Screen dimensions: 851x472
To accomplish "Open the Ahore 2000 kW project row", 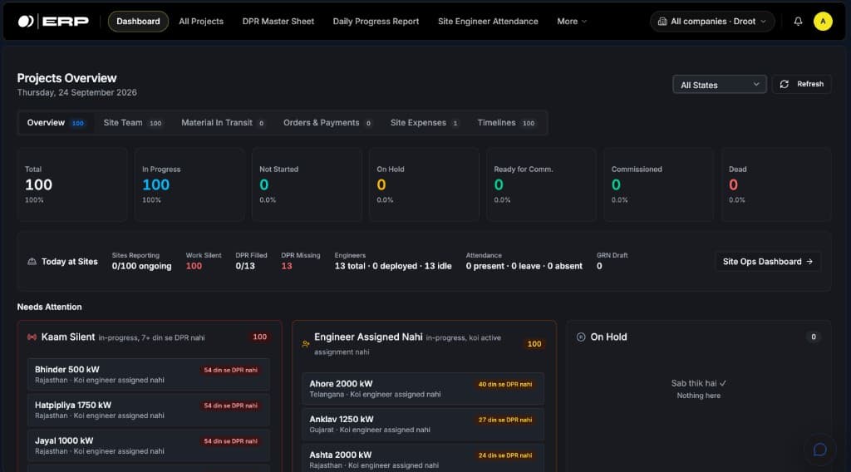I will pyautogui.click(x=423, y=388).
